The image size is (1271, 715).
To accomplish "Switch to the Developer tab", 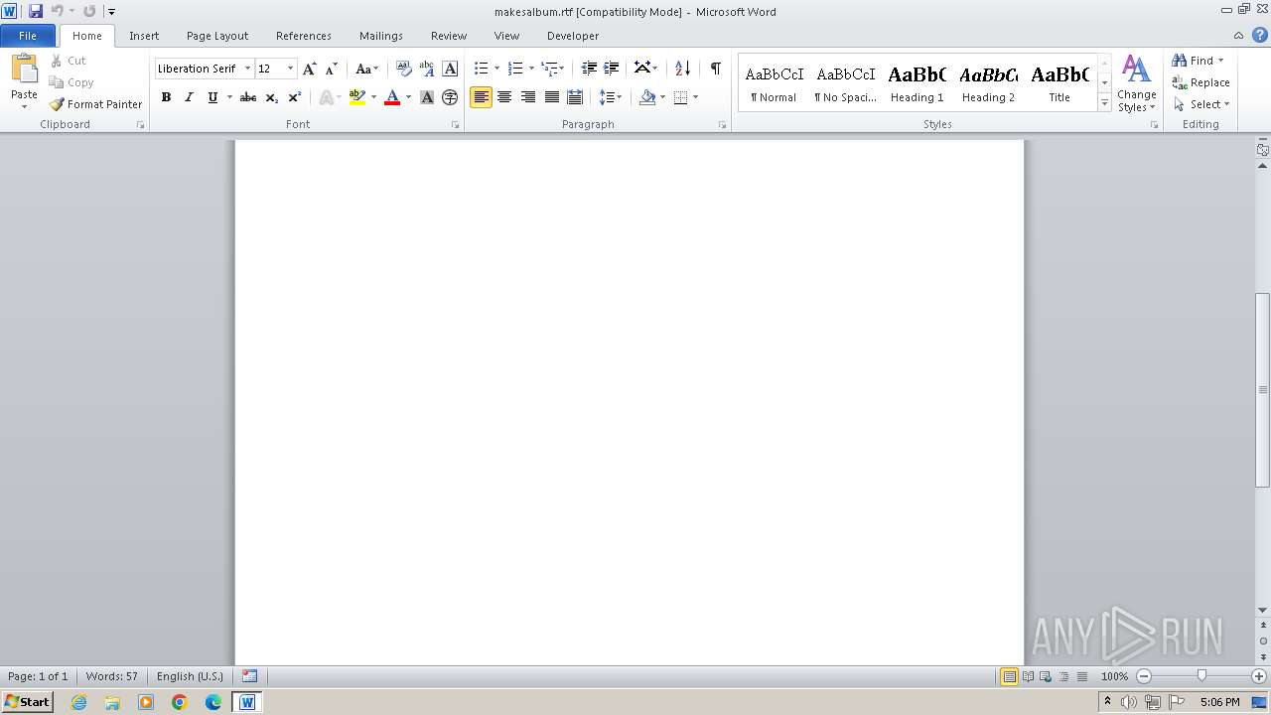I will (573, 36).
